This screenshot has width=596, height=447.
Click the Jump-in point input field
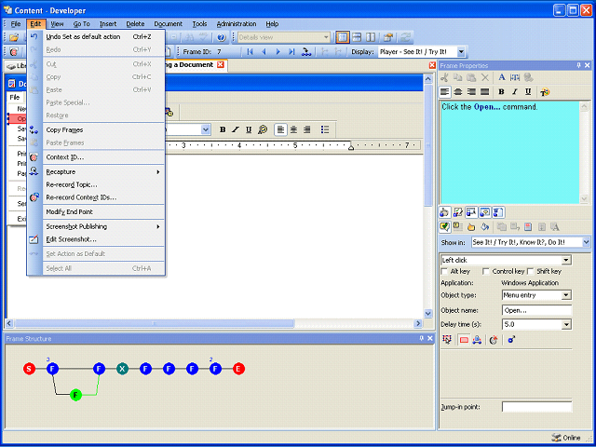point(536,407)
